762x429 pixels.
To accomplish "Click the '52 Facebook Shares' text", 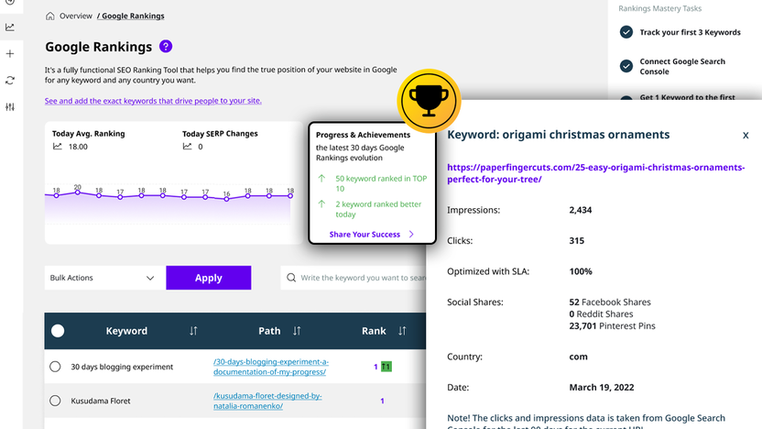I will [x=610, y=302].
